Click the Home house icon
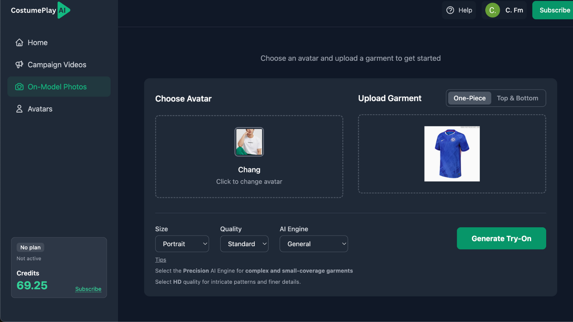 click(19, 43)
